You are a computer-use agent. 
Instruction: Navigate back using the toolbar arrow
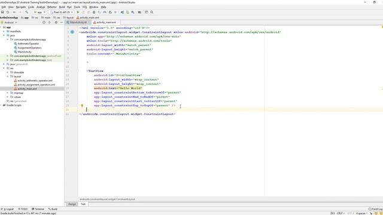point(14,12)
